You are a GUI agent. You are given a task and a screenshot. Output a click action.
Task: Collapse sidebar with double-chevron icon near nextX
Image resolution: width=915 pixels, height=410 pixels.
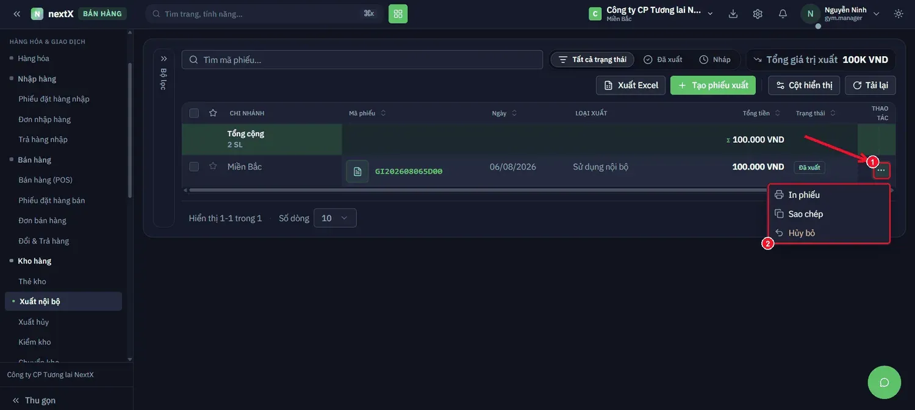click(17, 13)
